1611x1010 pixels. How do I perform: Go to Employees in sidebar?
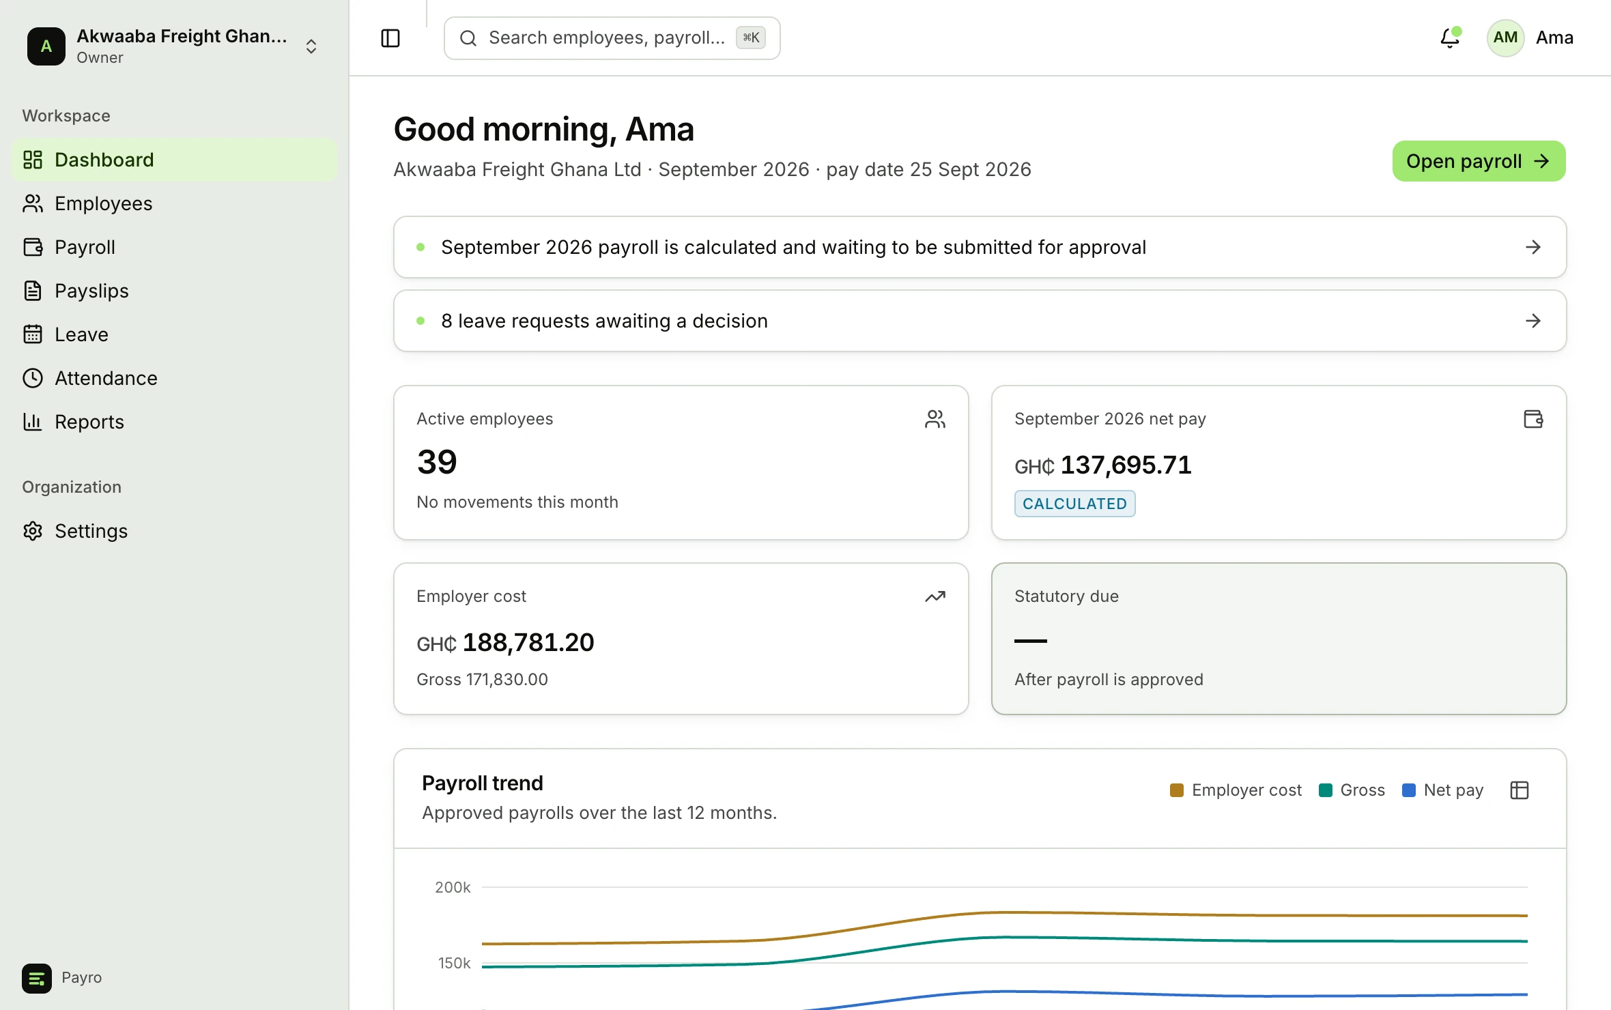click(174, 203)
